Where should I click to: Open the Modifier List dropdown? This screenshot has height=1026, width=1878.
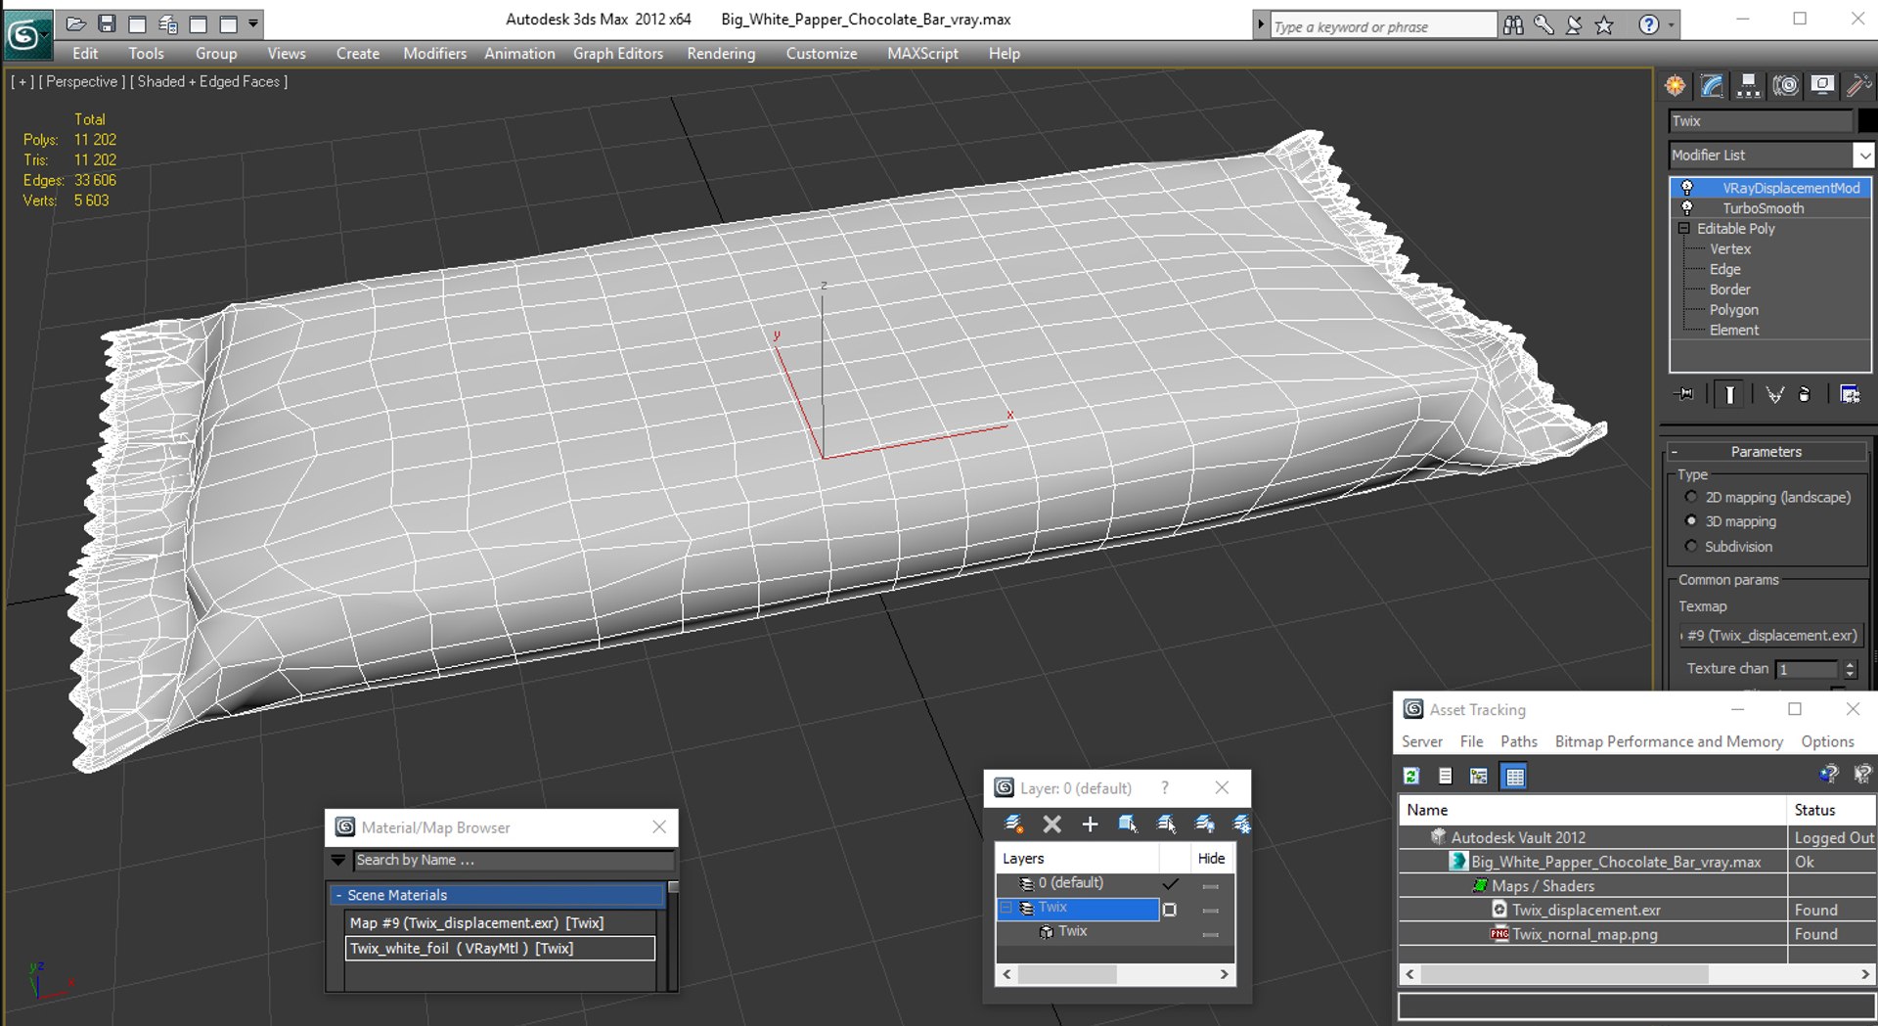pyautogui.click(x=1864, y=156)
